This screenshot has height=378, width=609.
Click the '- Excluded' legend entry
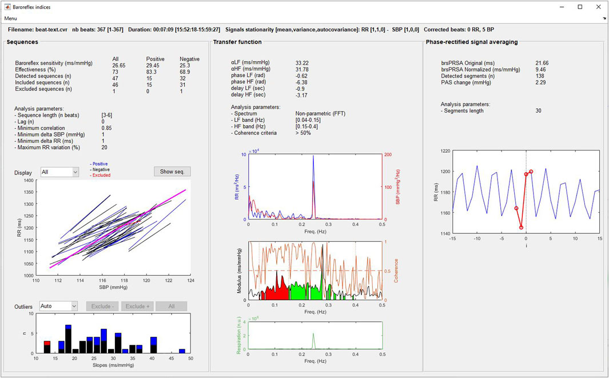tap(100, 175)
